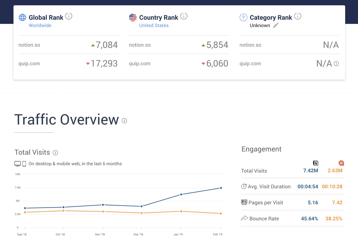This screenshot has height=242, width=358.
Task: Click the Engagement heading
Action: coord(261,149)
